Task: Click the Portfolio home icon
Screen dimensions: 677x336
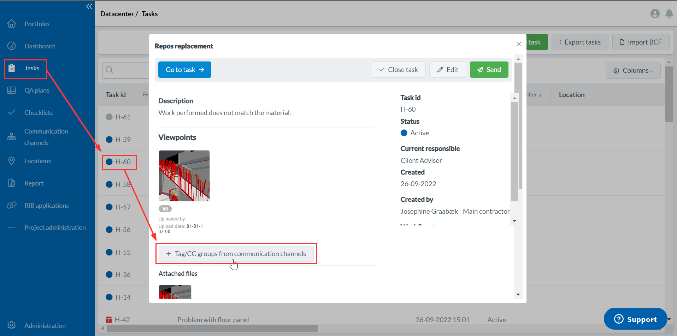Action: (12, 24)
